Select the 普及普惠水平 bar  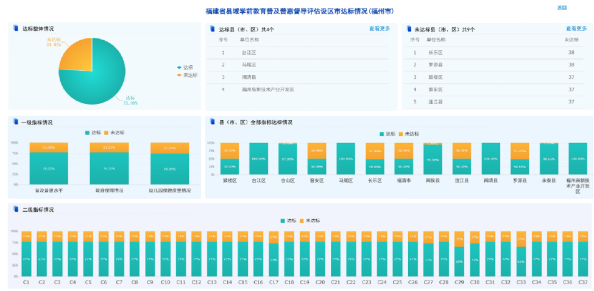pos(49,164)
